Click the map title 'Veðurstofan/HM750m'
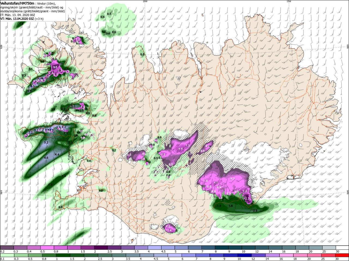This screenshot has height=261, width=349. pyautogui.click(x=17, y=3)
